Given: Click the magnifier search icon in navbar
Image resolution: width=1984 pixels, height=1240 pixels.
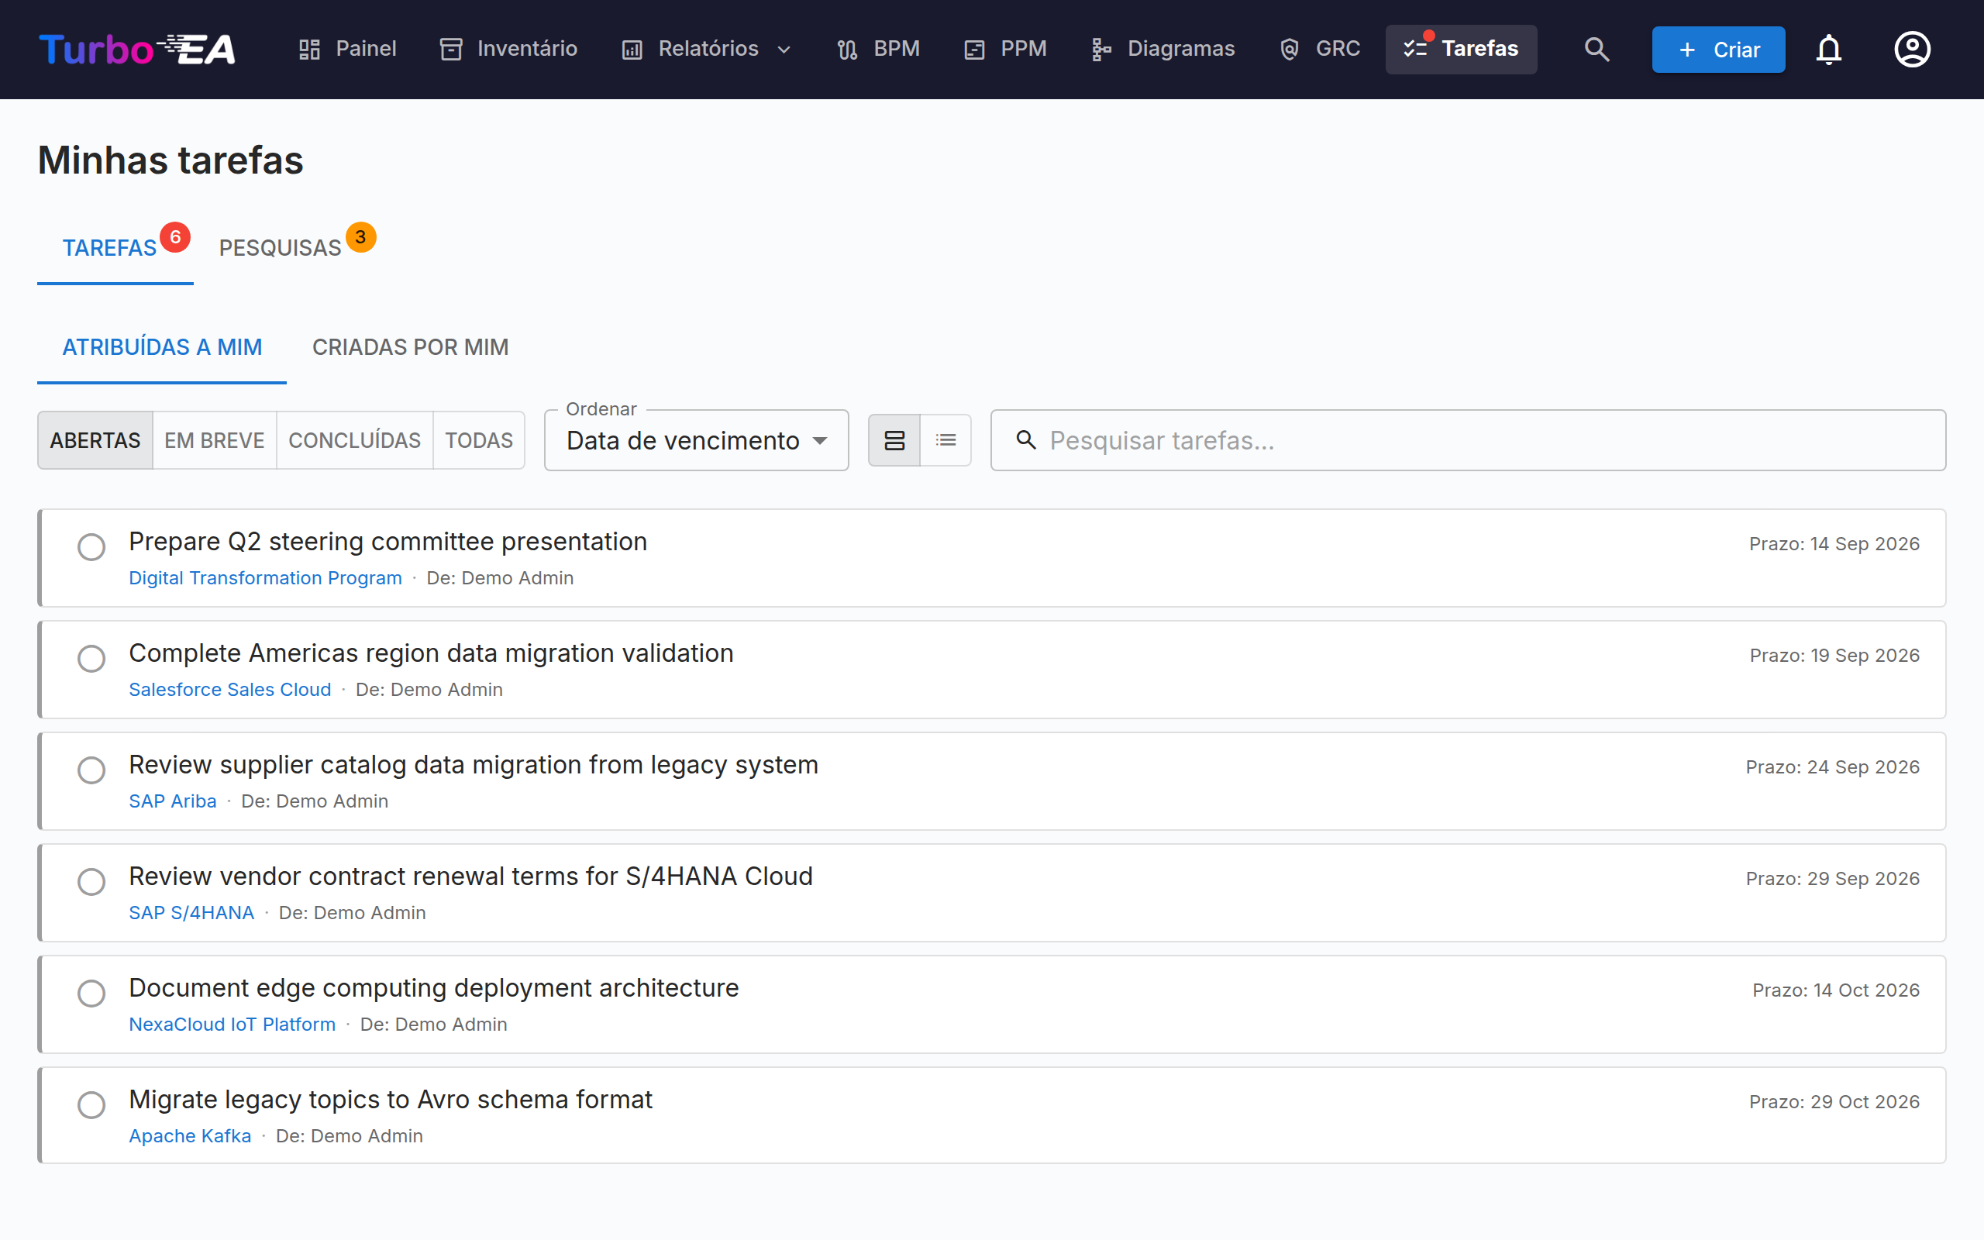Looking at the screenshot, I should coord(1596,49).
